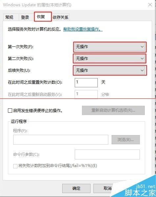Viewport: 156px width, 197px height.
Task: Click the 命令行参数 input field
Action: coord(107,155)
